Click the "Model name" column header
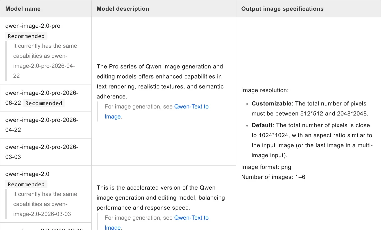 (23, 9)
